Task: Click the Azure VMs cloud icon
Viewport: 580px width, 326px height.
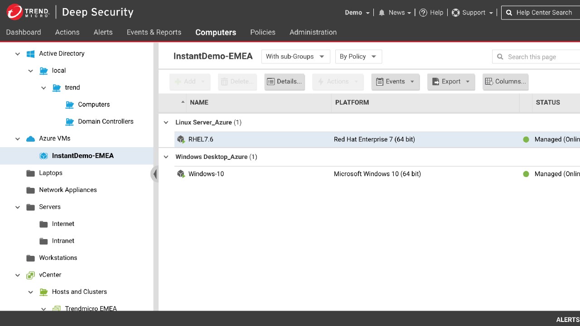Action: click(x=31, y=139)
